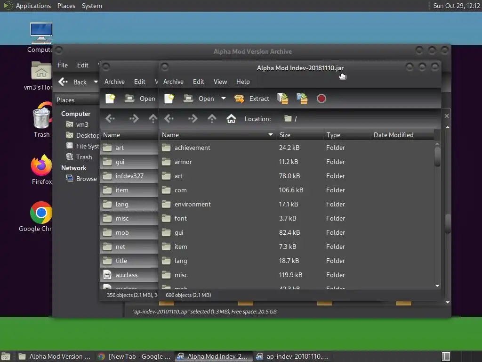Viewport: 482px width, 362px height.
Task: Switch to New Tab Google taskbar item
Action: pyautogui.click(x=135, y=356)
